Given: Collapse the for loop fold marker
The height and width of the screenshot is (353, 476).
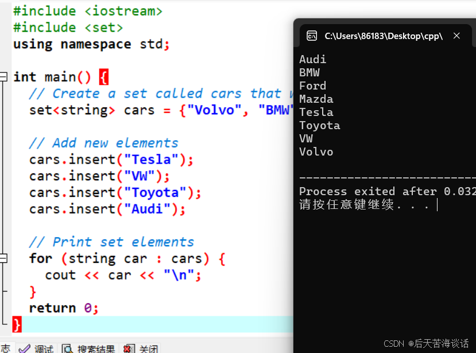Looking at the screenshot, I should (3, 258).
